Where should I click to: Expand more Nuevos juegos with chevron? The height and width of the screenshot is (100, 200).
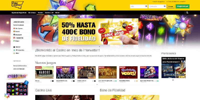(x=97, y=84)
